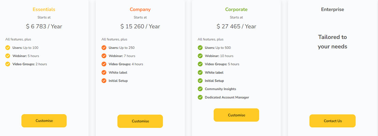
Task: Click Customise button under Essentials plan
Action: (x=44, y=121)
